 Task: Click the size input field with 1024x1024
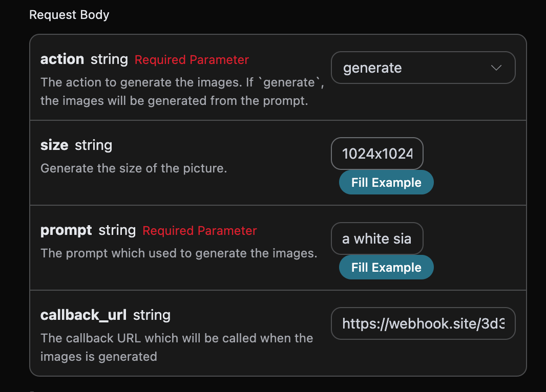(x=377, y=154)
